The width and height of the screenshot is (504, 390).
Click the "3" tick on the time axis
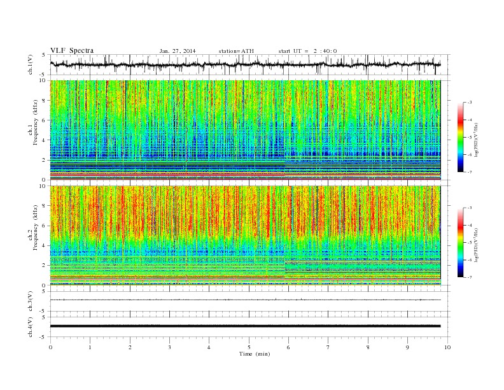click(170, 347)
